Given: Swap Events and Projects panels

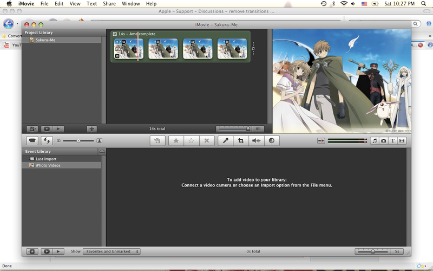Looking at the screenshot, I should click(47, 140).
